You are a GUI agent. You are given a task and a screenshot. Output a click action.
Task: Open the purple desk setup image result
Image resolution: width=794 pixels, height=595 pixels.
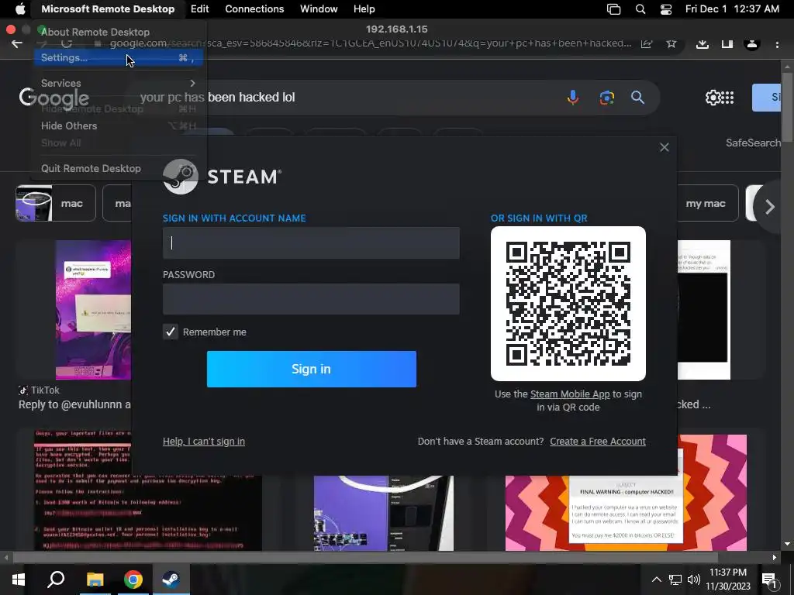pos(383,513)
